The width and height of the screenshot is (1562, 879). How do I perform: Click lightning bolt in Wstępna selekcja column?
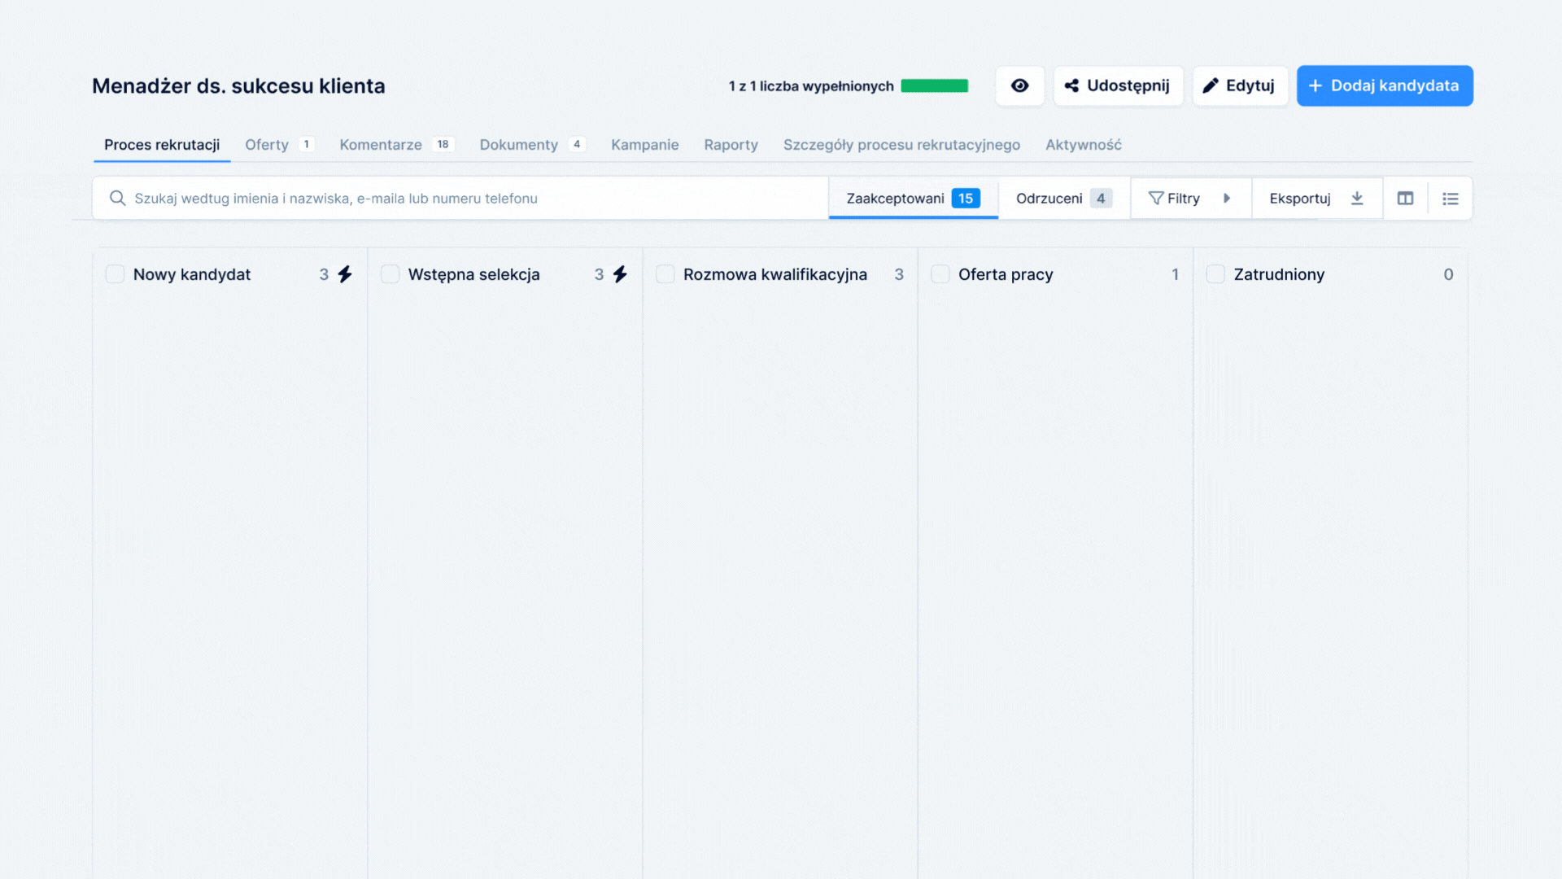tap(620, 274)
